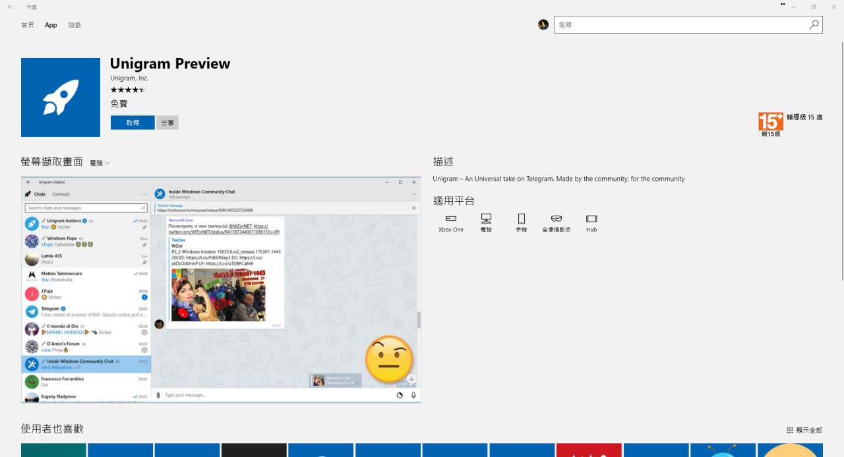Select the 手機 phone platform icon
Viewport: 844px width, 457px height.
(x=521, y=218)
